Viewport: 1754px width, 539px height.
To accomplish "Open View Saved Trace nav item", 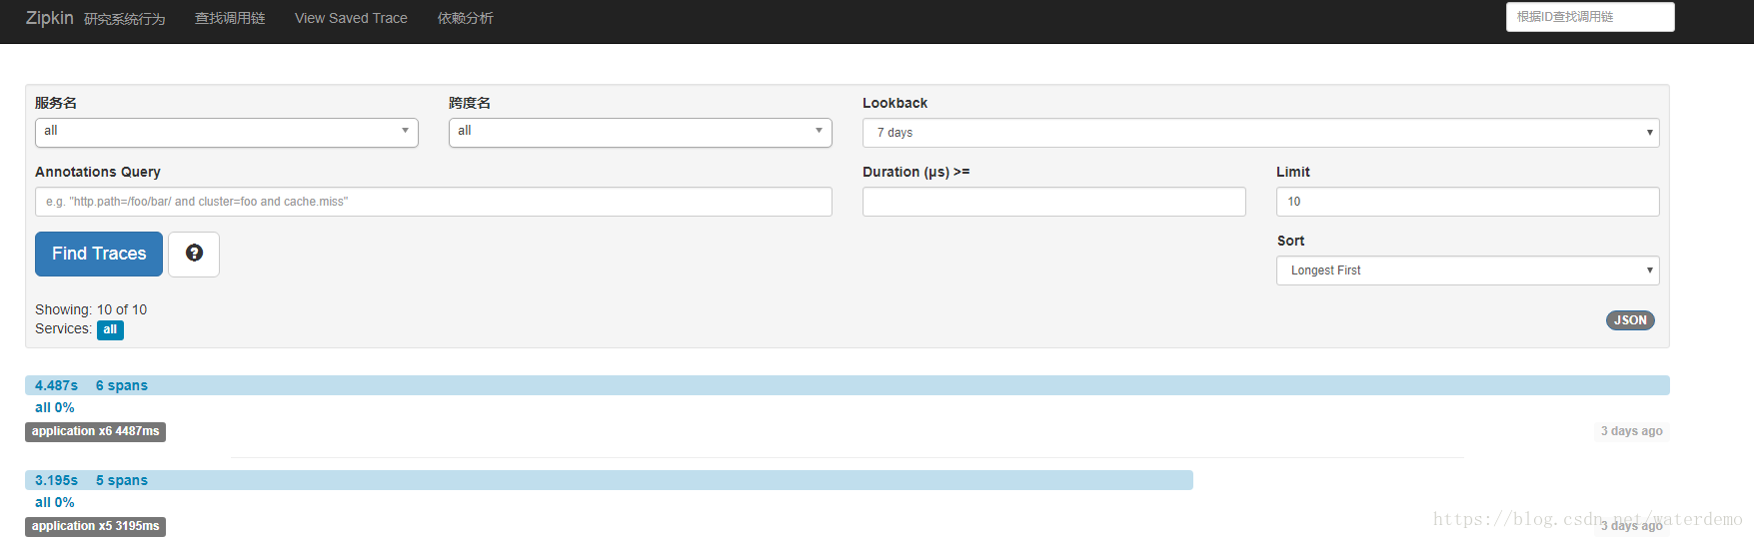I will 351,18.
